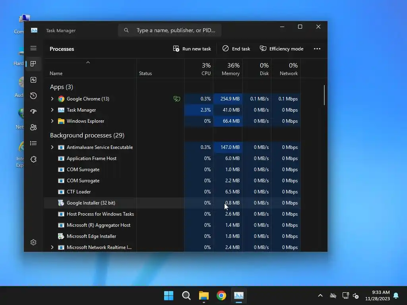Image resolution: width=407 pixels, height=305 pixels.
Task: Click Task Manager's 2.3% CPU cell
Action: pos(199,110)
